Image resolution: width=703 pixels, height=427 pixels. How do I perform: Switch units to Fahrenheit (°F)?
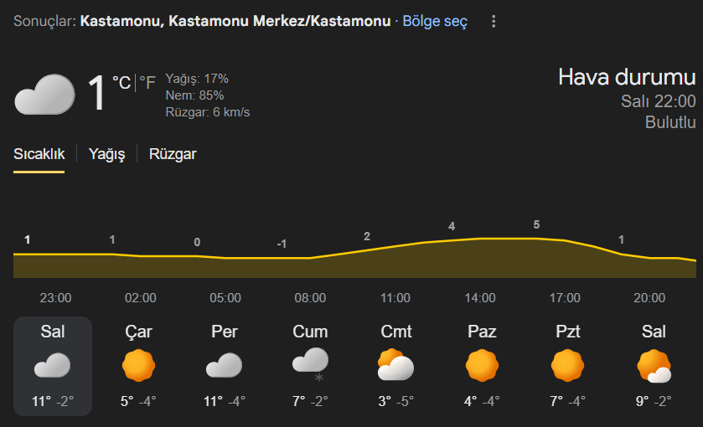tap(147, 82)
